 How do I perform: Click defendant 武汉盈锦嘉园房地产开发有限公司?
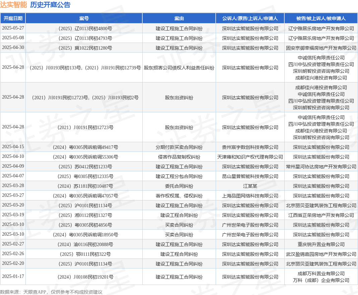pyautogui.click(x=321, y=254)
